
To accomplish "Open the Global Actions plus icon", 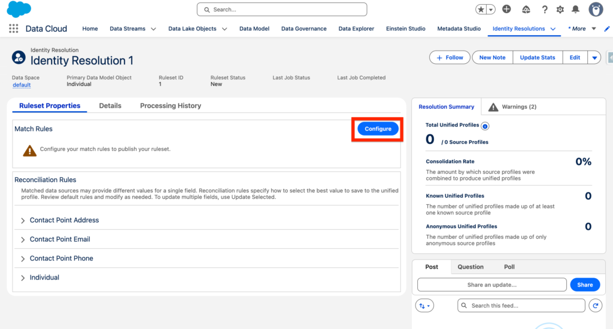I will pos(506,10).
